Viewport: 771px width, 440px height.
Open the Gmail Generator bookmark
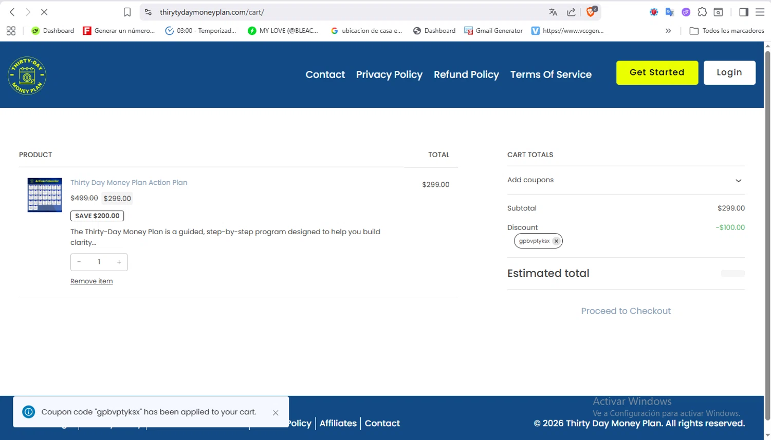click(x=493, y=31)
